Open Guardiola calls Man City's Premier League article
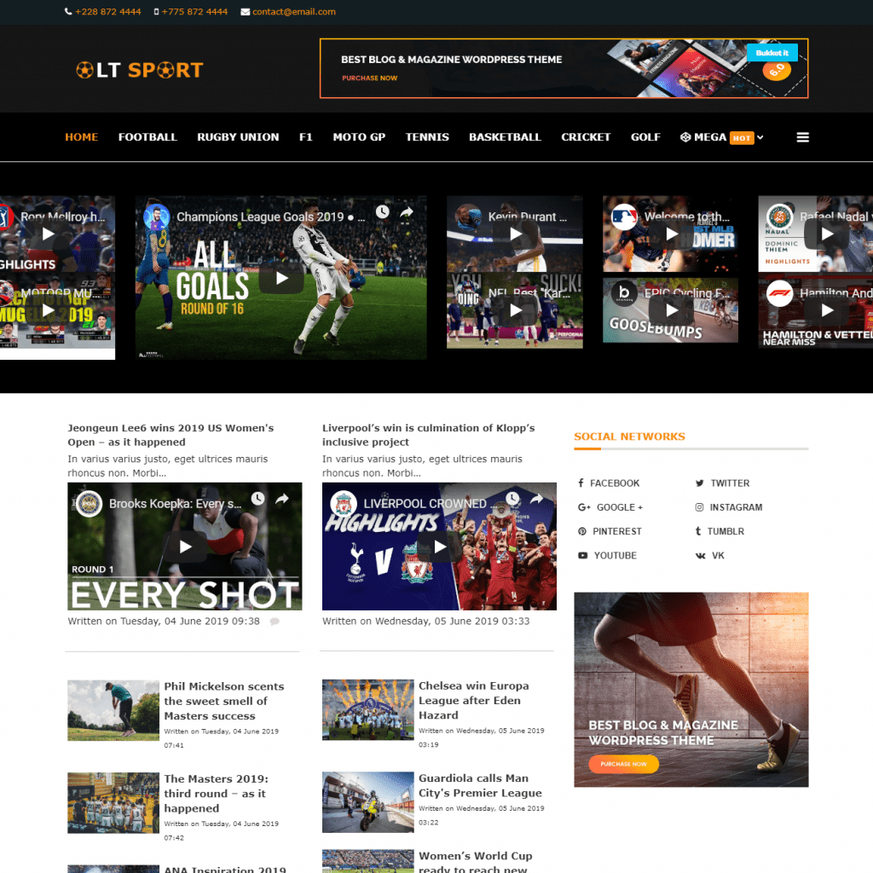Image resolution: width=873 pixels, height=873 pixels. tap(480, 785)
